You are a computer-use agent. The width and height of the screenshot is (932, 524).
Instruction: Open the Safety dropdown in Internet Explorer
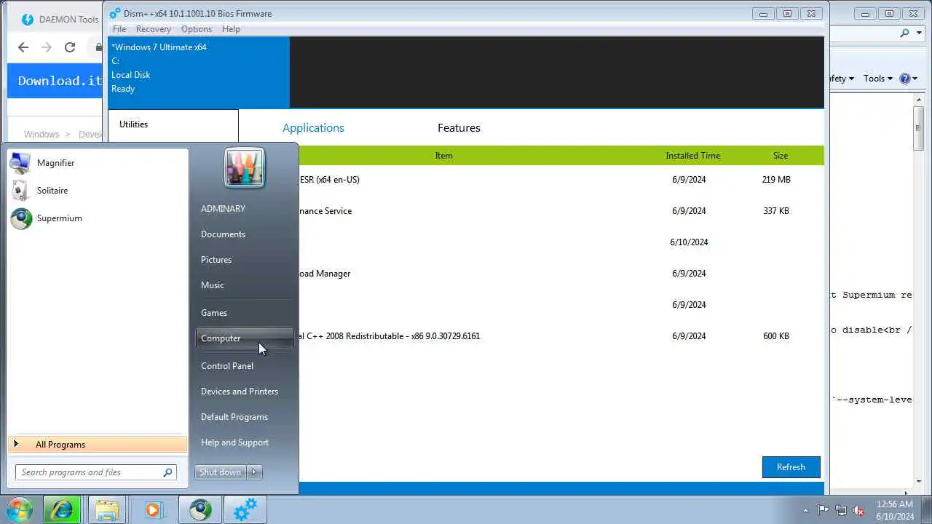[842, 79]
